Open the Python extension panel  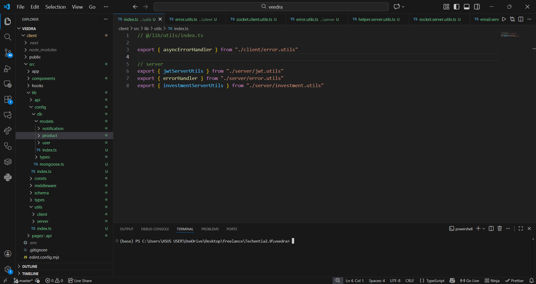[8, 177]
